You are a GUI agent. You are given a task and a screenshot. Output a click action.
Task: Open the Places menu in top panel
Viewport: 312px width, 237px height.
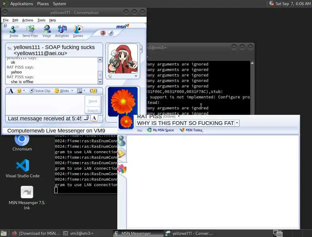pyautogui.click(x=43, y=4)
